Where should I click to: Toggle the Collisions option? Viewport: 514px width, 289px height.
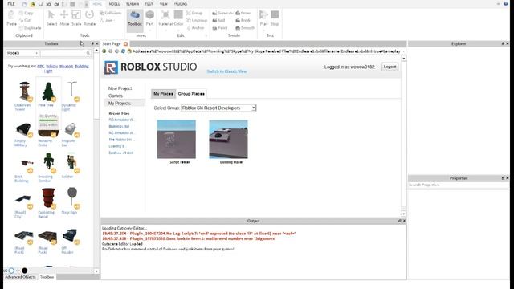[111, 13]
